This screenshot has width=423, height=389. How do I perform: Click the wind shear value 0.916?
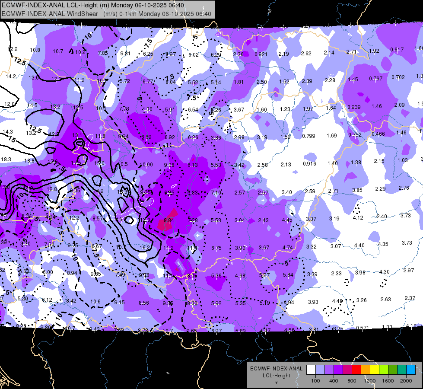tap(309, 164)
